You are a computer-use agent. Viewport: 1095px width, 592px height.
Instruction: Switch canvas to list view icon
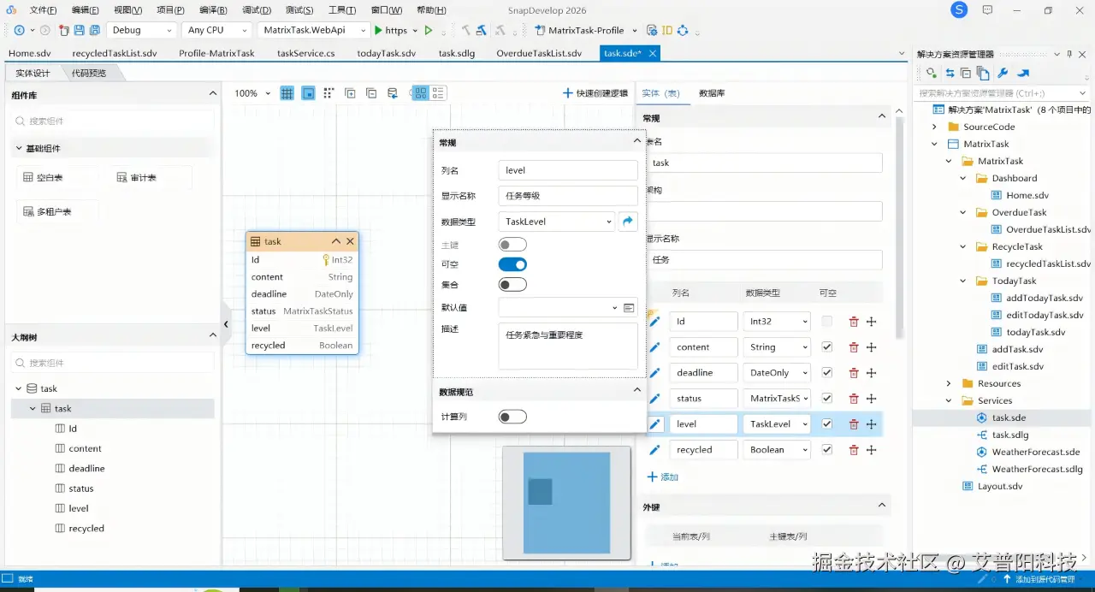[x=438, y=93]
